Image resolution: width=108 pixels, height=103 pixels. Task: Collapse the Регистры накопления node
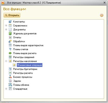[x=6, y=61]
